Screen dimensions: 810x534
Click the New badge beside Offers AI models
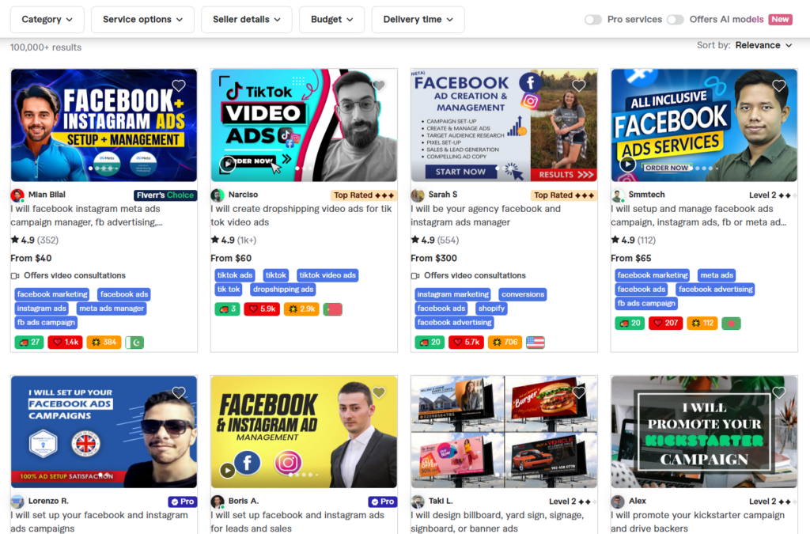pos(780,20)
